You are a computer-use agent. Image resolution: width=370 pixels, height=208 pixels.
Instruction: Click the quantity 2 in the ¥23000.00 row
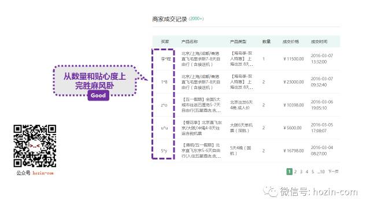coord(264,82)
